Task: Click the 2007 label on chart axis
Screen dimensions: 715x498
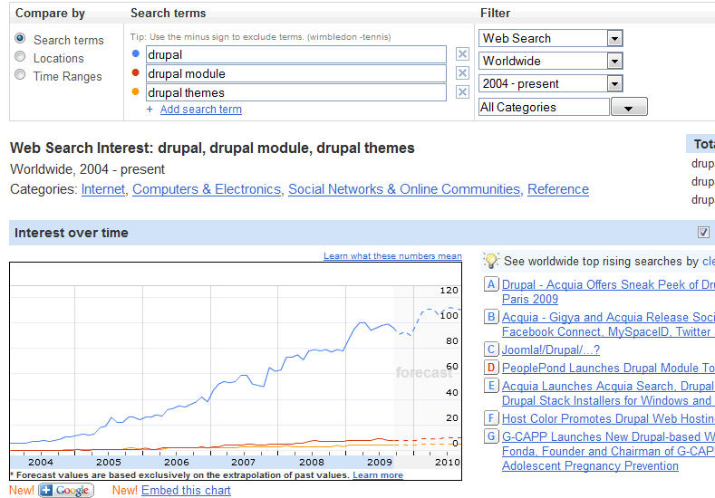Action: [244, 462]
